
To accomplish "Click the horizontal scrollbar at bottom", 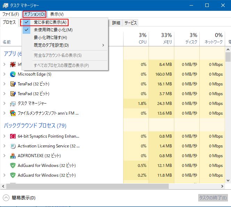I will pyautogui.click(x=104, y=186).
